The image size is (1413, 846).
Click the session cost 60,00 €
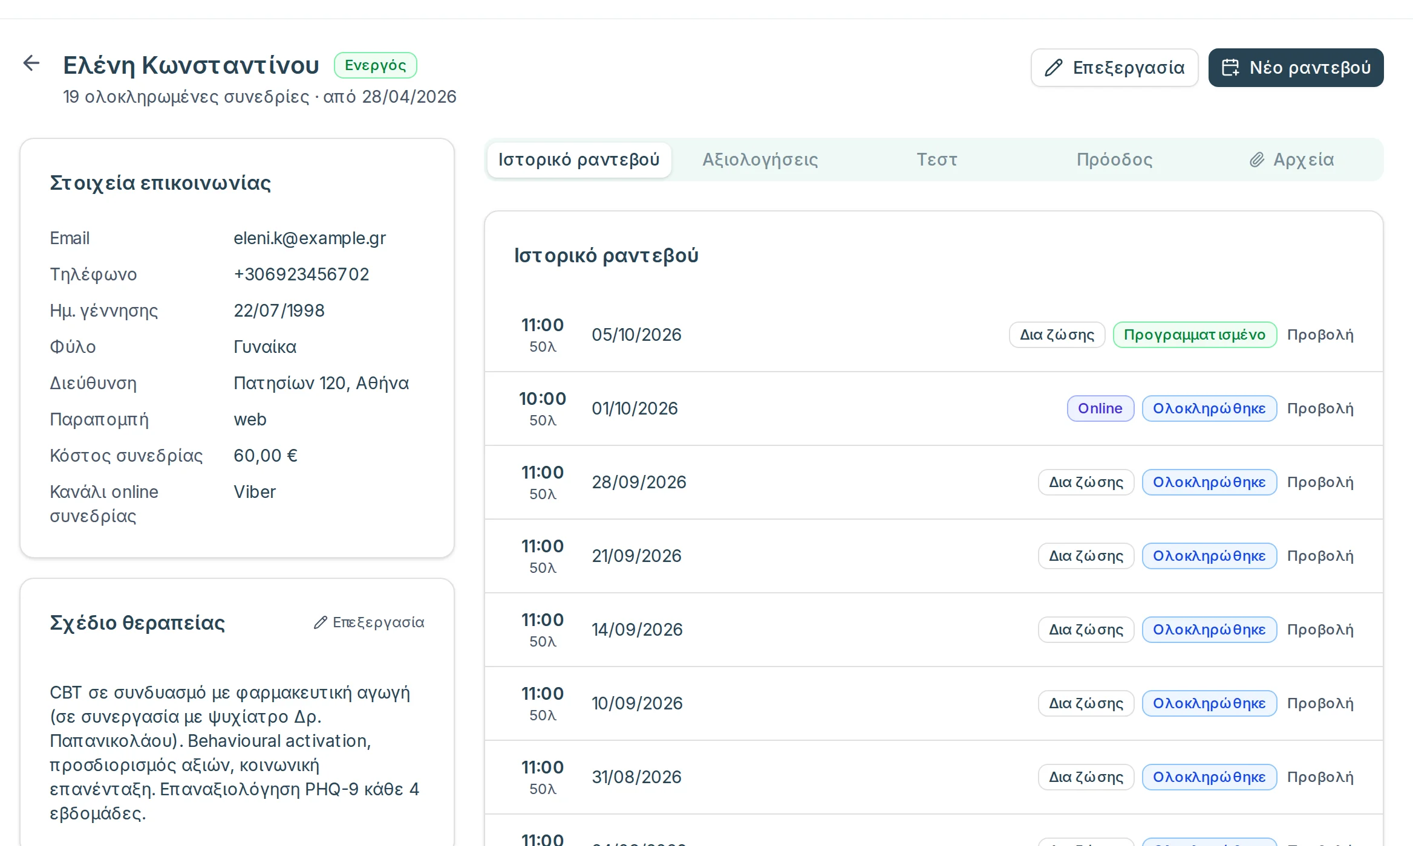[266, 456]
